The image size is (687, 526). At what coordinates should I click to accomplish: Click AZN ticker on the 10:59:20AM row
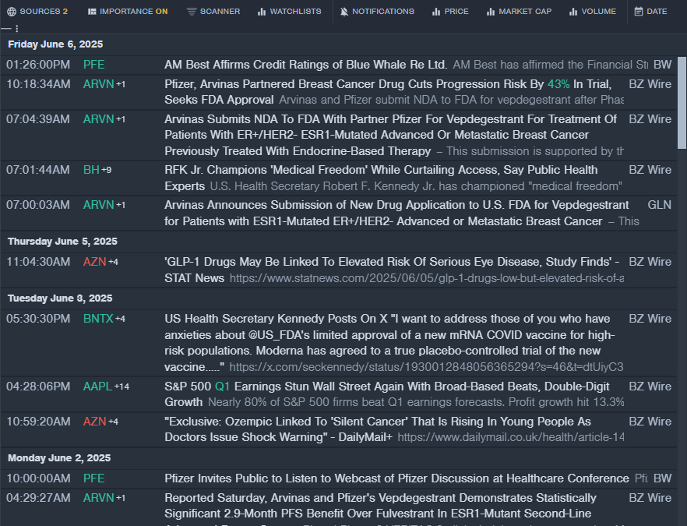coord(95,422)
